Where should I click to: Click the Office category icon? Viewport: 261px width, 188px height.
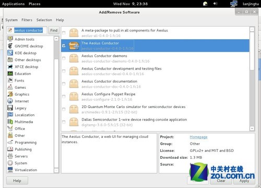coord(10,128)
